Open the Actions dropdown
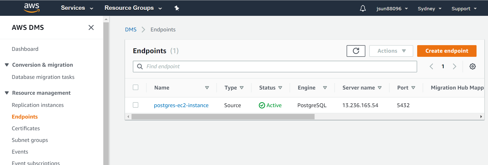Screen dimensions: 488x165 [391, 51]
